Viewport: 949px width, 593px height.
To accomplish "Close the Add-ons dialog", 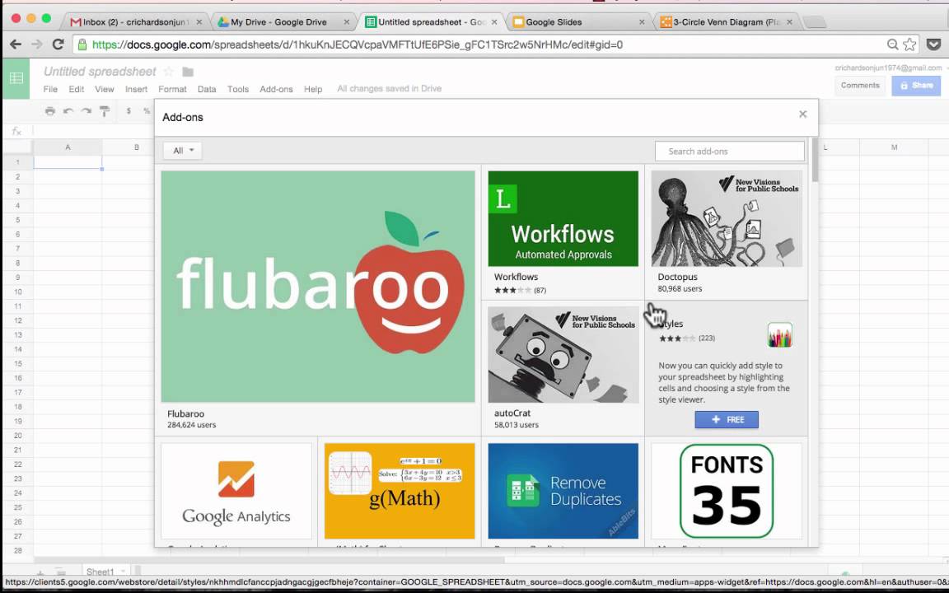I will coord(802,114).
